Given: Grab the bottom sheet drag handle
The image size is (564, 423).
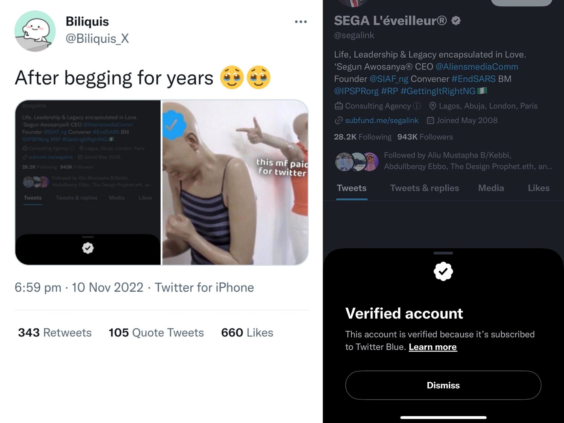Looking at the screenshot, I should click(x=443, y=253).
